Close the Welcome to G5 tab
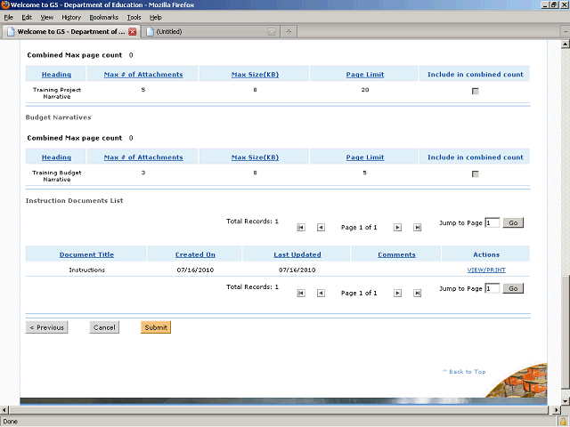The width and height of the screenshot is (570, 427). (x=133, y=32)
